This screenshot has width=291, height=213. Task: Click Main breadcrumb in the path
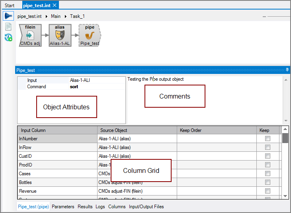(x=56, y=16)
